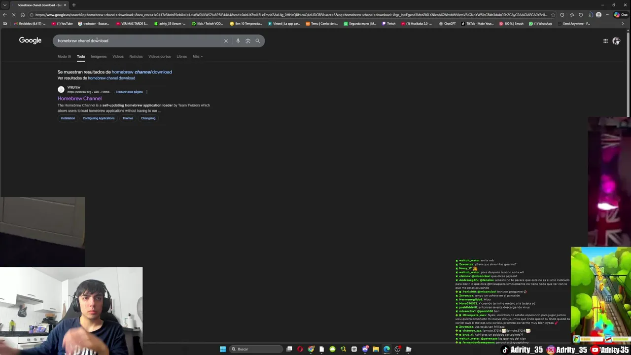The image size is (631, 355).
Task: Go back to the previous page
Action: [5, 15]
